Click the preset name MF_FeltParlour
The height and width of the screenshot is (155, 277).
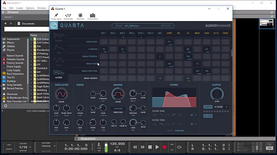click(x=132, y=26)
